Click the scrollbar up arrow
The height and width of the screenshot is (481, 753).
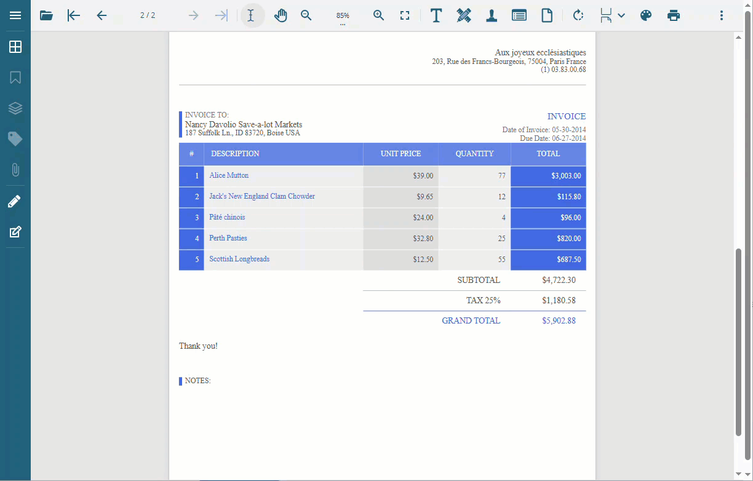click(739, 37)
